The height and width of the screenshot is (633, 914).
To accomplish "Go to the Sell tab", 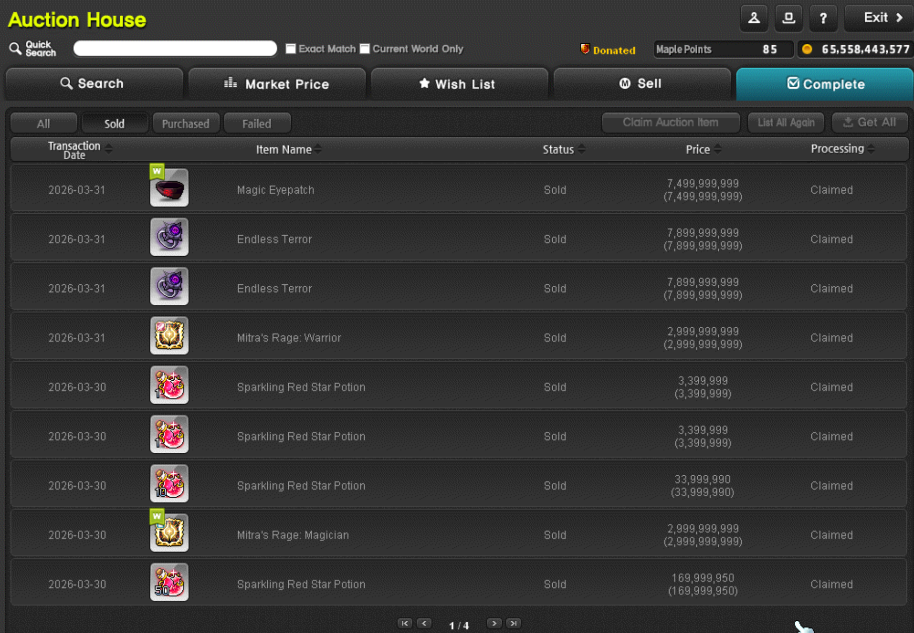I will coord(642,84).
